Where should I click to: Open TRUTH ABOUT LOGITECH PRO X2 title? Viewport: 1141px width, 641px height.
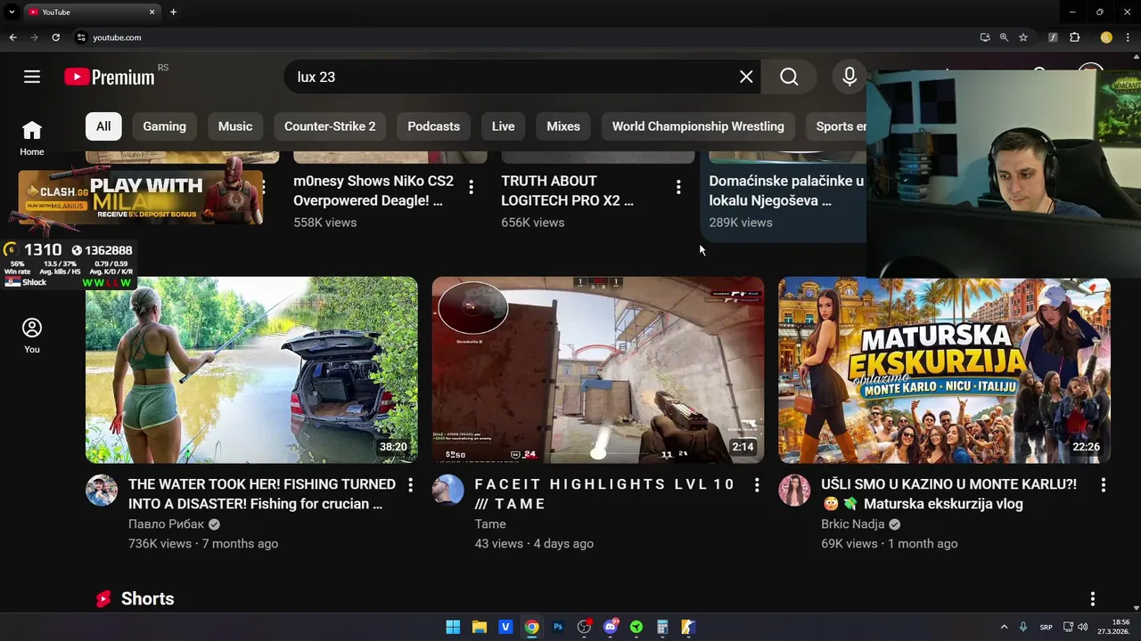click(x=567, y=191)
